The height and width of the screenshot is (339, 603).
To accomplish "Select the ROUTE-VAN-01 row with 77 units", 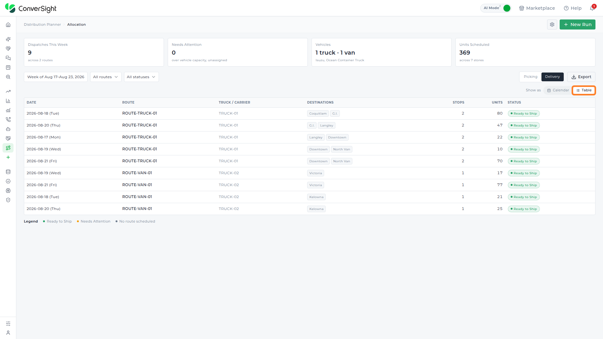I will point(309,185).
